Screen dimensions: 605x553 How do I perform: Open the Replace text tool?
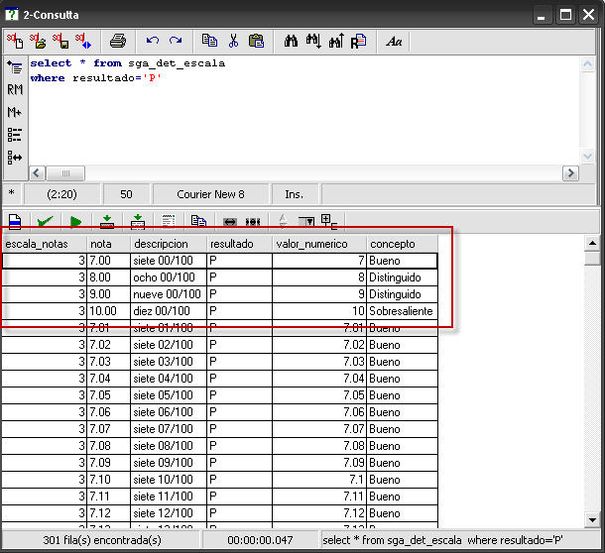click(x=358, y=41)
